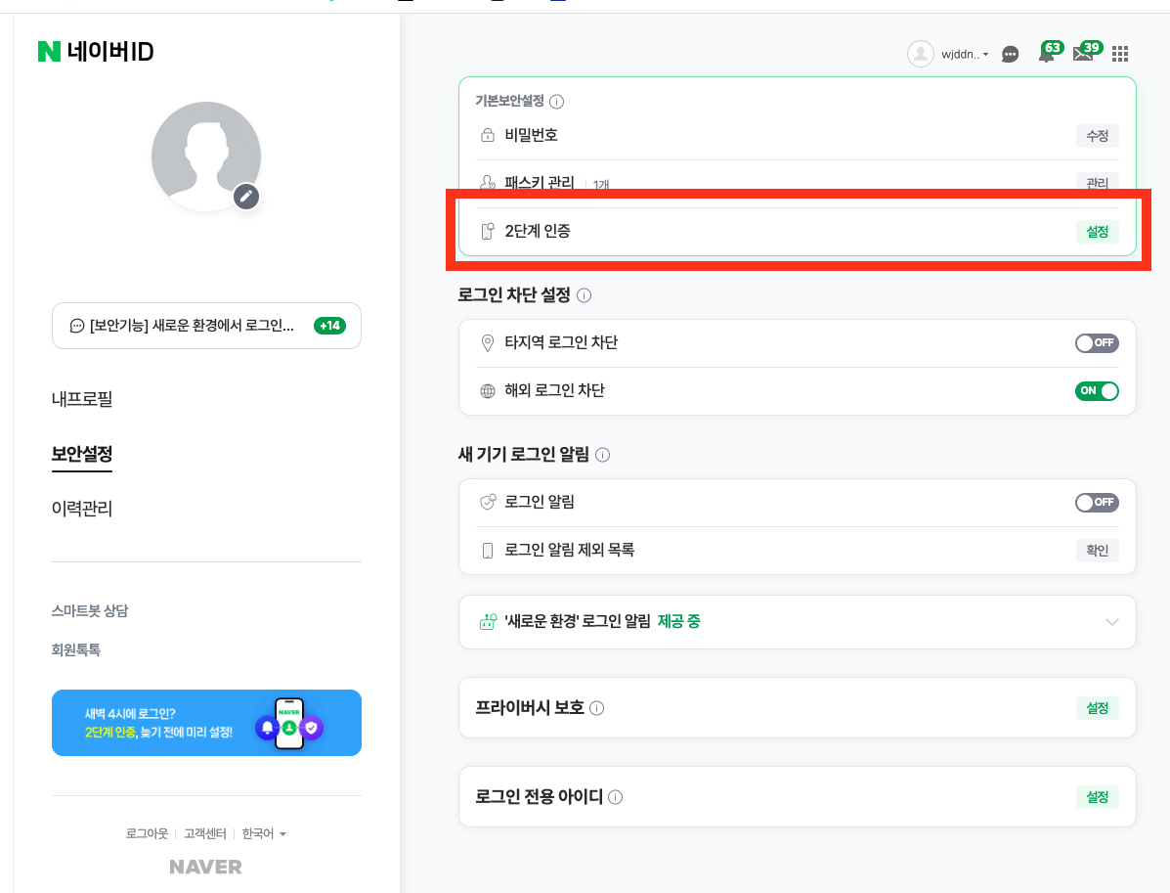The width and height of the screenshot is (1170, 893).
Task: Open 이력관리 menu item
Action: (82, 509)
